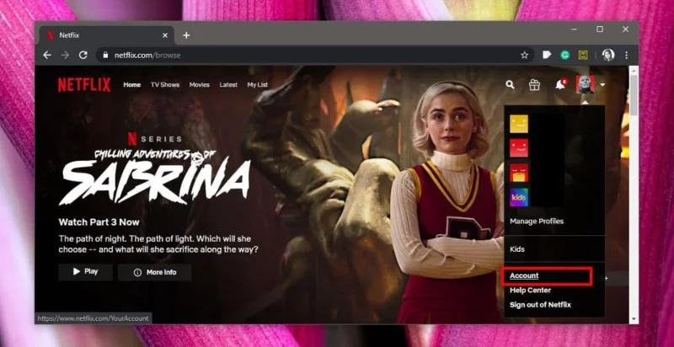Go forward in browser

[65, 55]
